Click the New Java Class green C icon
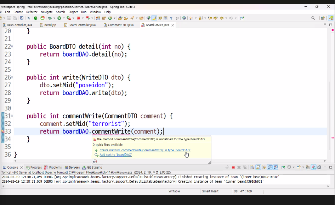Screen dimensions: 335x205 pos(110,18)
